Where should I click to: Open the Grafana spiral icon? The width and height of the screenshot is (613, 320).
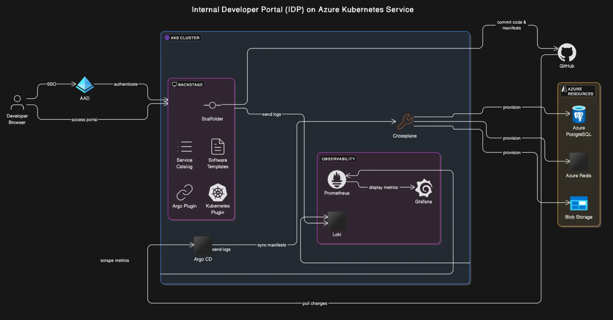click(424, 188)
